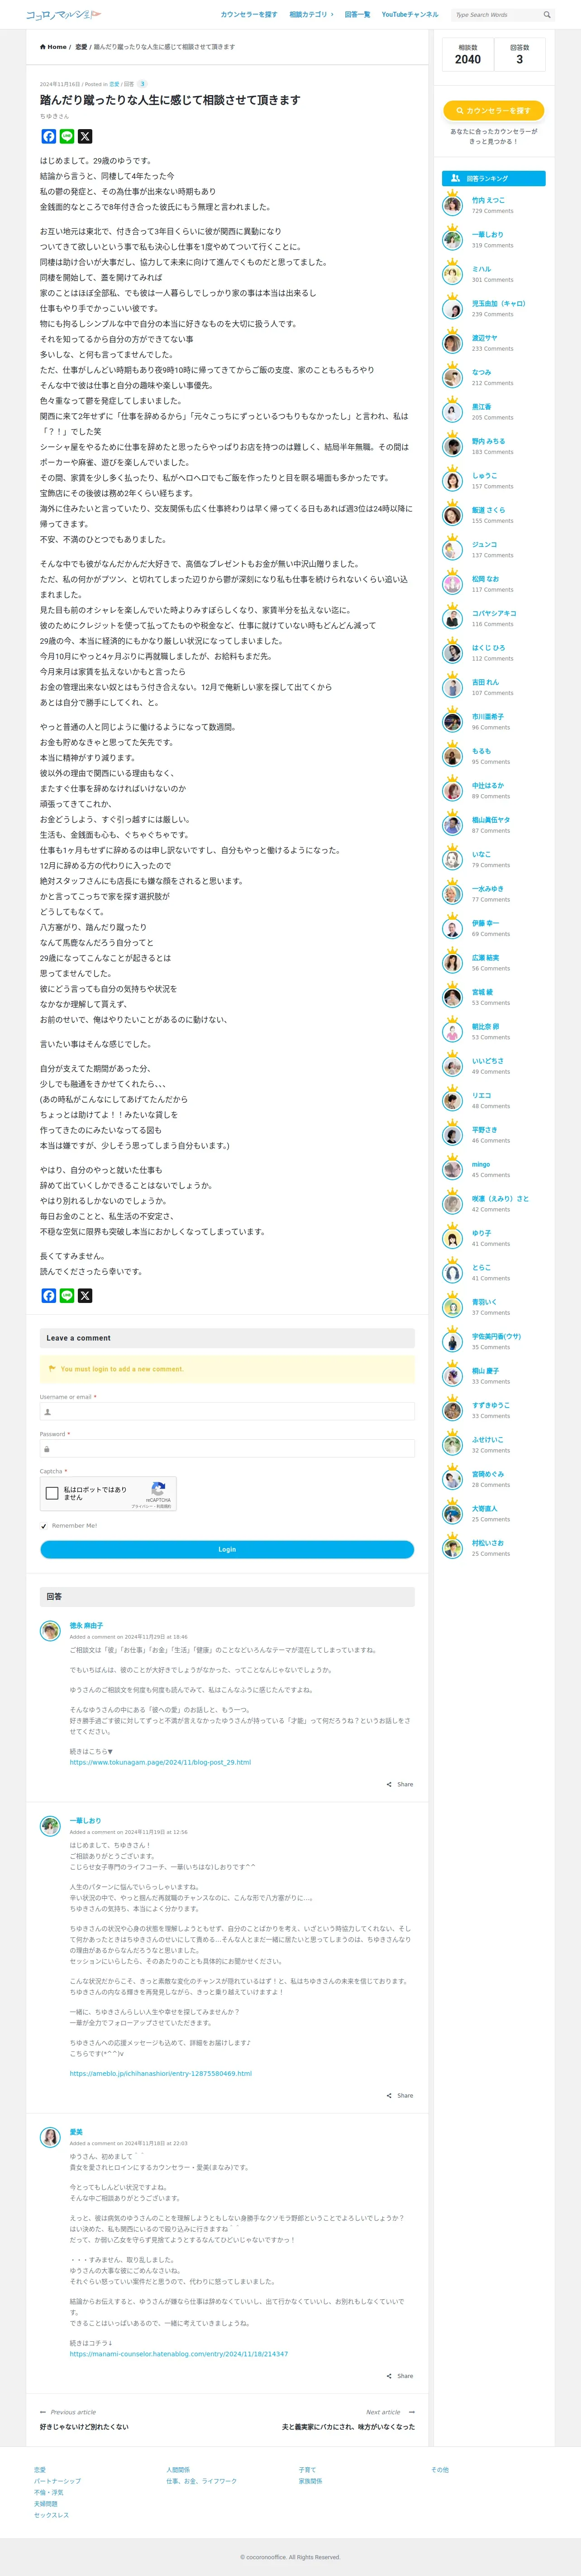The image size is (581, 2576).
Task: Open footer category その他
Action: 440,2469
